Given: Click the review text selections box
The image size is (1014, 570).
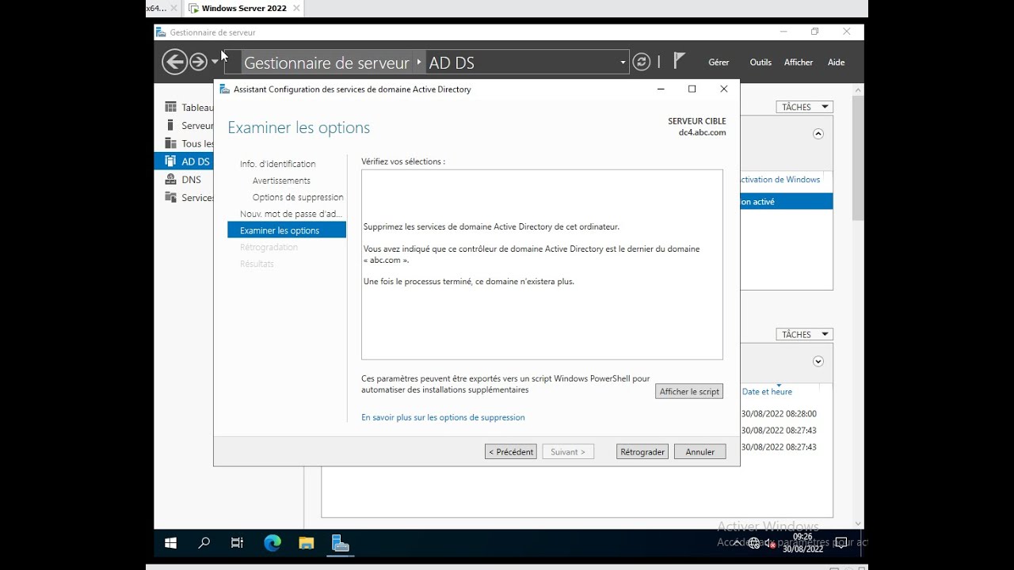Looking at the screenshot, I should coord(542,264).
